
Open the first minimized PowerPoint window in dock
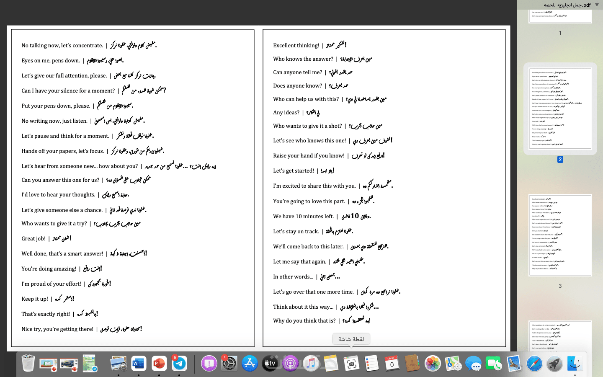tap(49, 363)
